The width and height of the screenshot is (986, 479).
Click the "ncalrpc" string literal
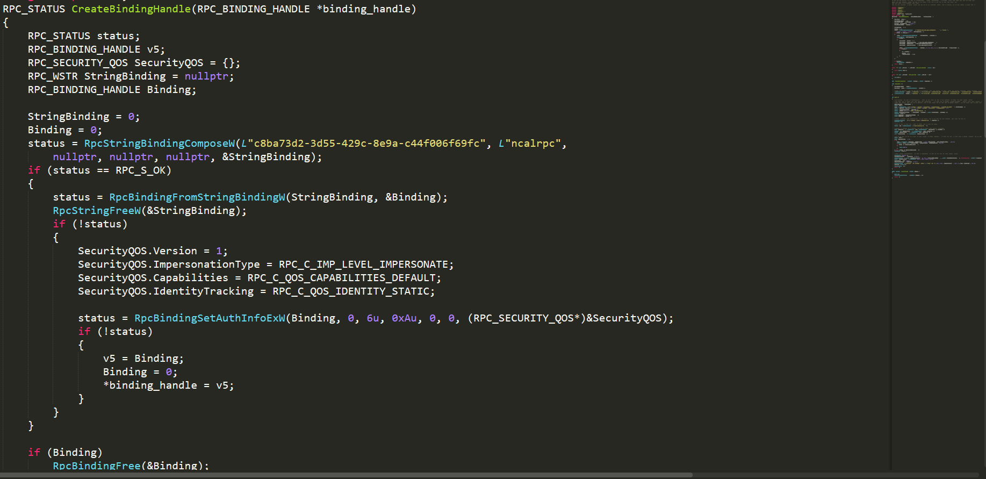pos(532,144)
